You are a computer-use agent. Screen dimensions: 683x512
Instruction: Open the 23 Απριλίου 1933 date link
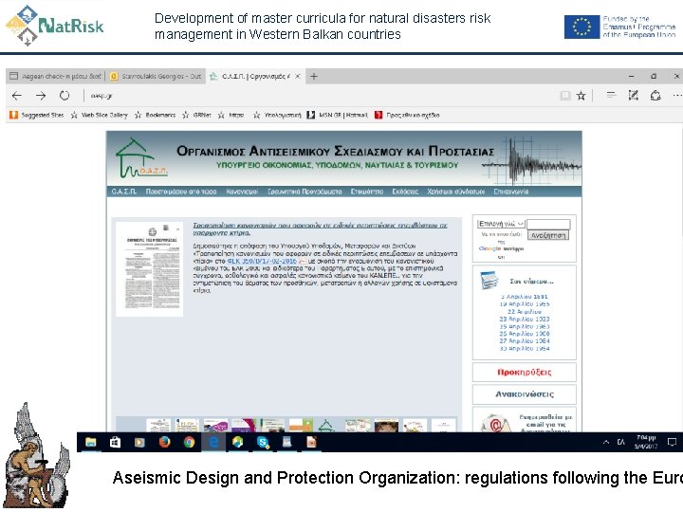click(525, 319)
